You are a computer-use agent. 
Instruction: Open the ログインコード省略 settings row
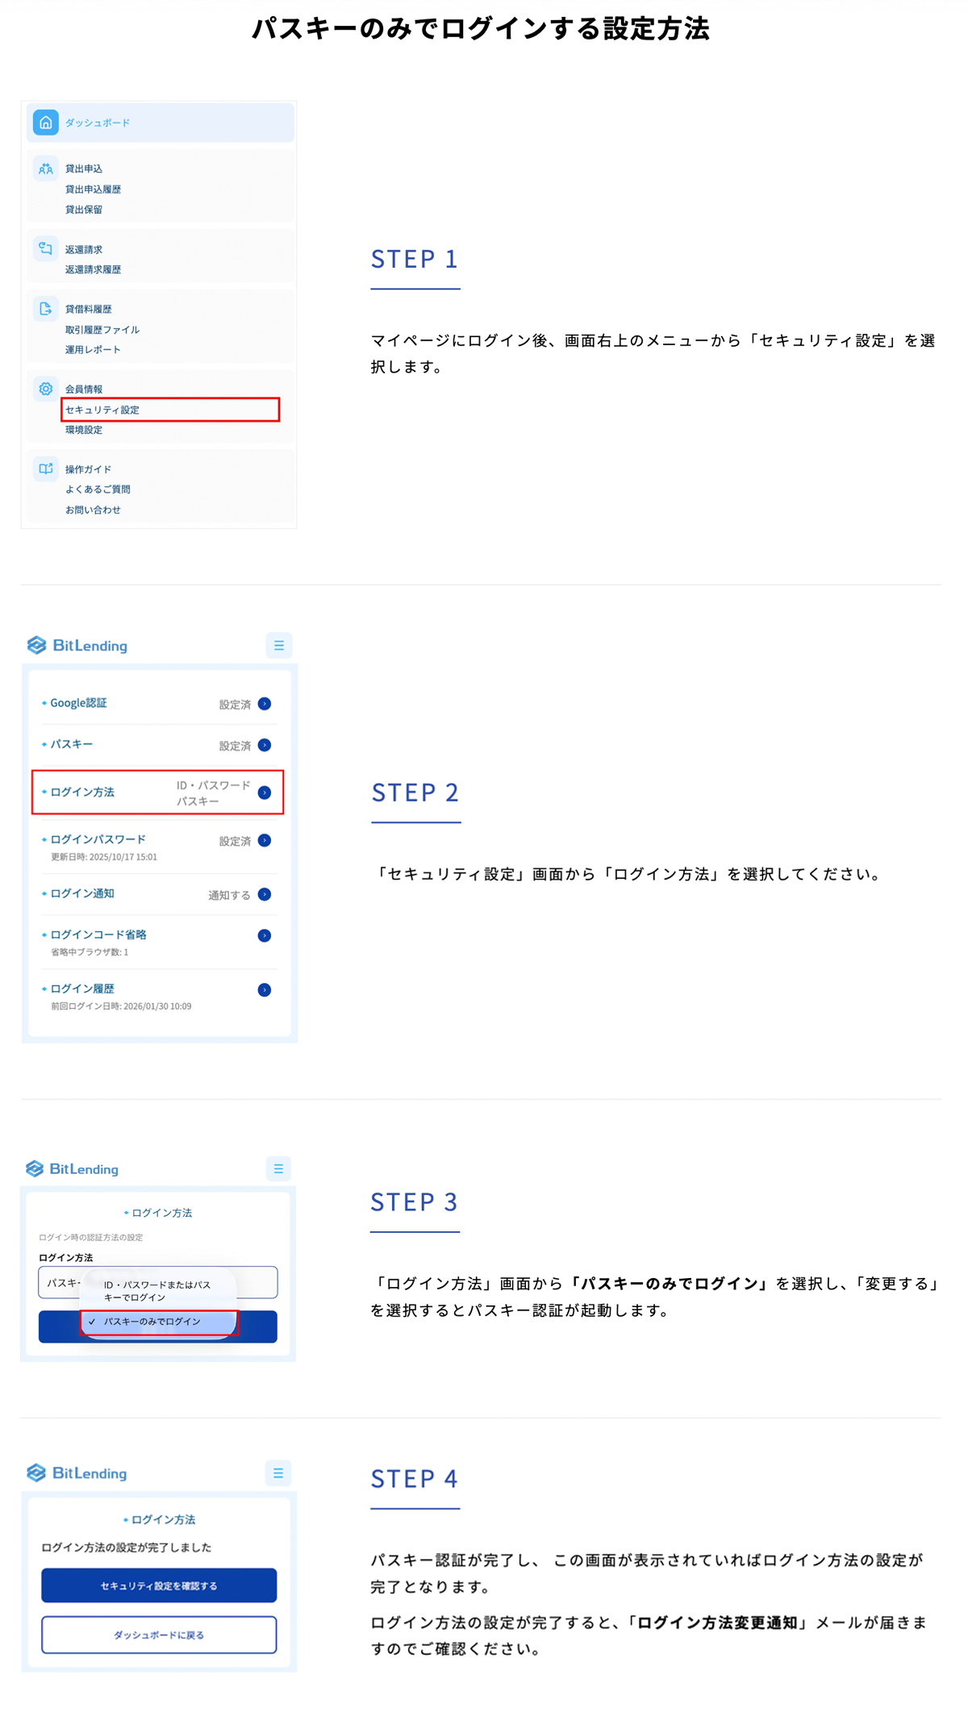point(158,942)
